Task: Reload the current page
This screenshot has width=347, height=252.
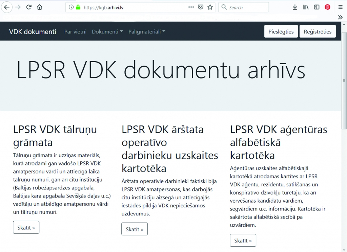Action: 29,7
